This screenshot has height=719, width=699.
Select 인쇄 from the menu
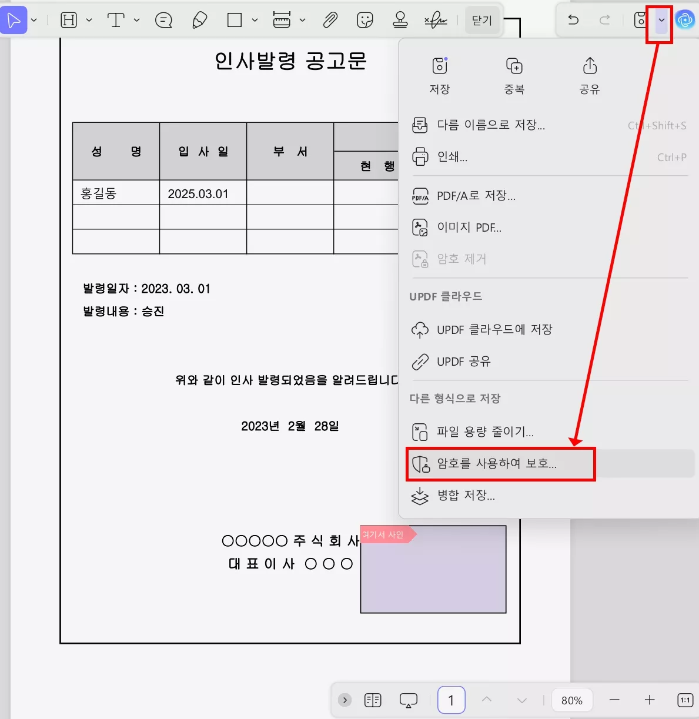click(453, 157)
